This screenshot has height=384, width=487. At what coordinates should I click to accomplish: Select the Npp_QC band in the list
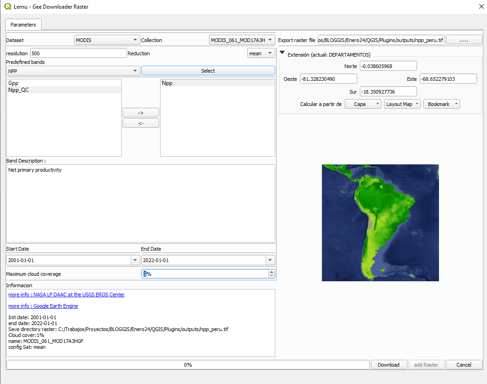pyautogui.click(x=64, y=90)
